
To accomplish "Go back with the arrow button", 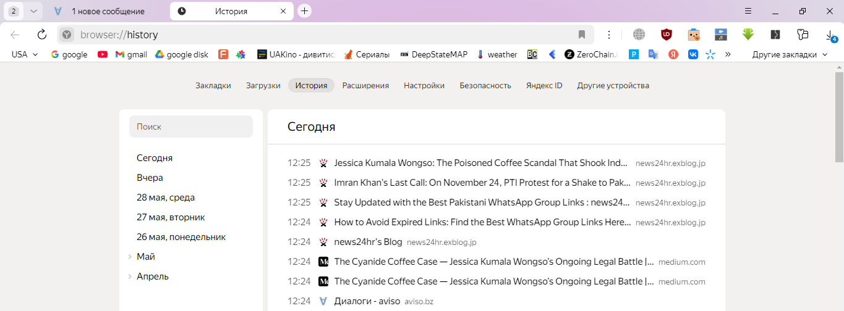I will 15,35.
